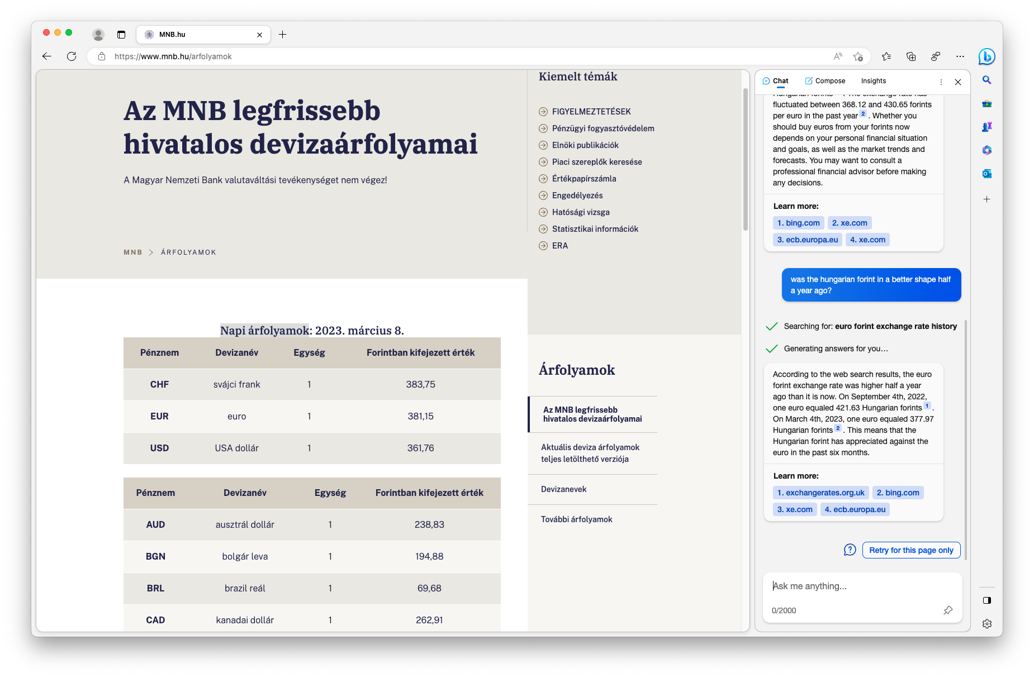This screenshot has width=1034, height=678.
Task: Open Outlook icon in the sidebar
Action: [x=986, y=174]
